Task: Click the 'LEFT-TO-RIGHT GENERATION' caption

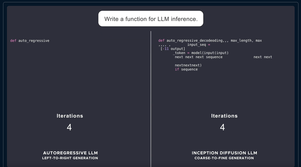Action: pyautogui.click(x=70, y=158)
